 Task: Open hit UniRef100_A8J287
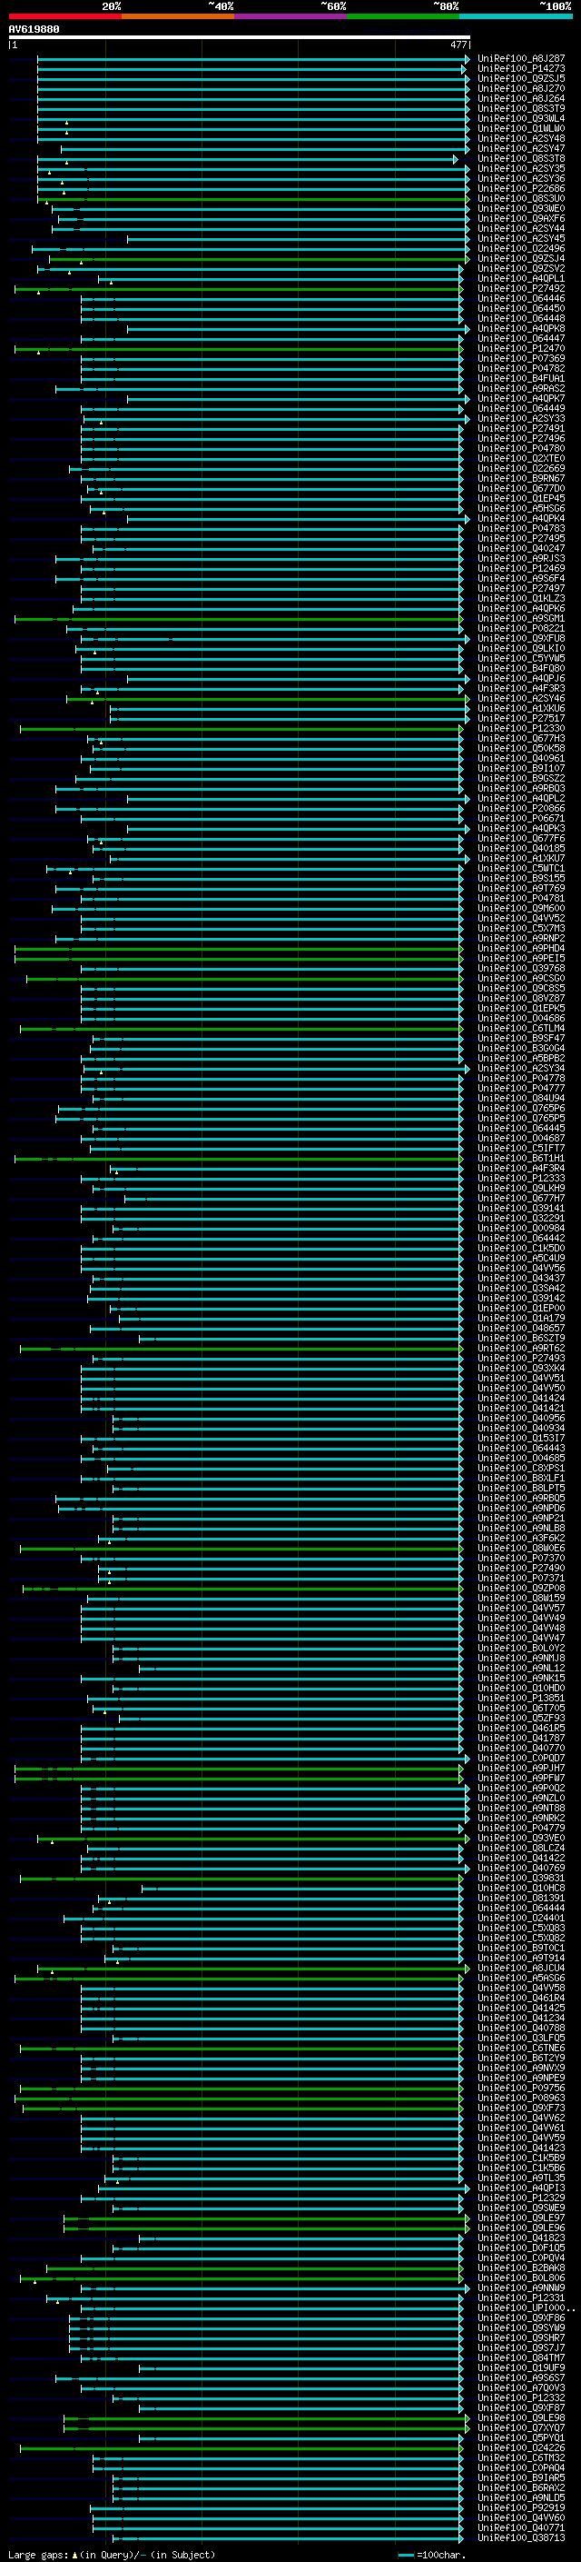point(521,59)
